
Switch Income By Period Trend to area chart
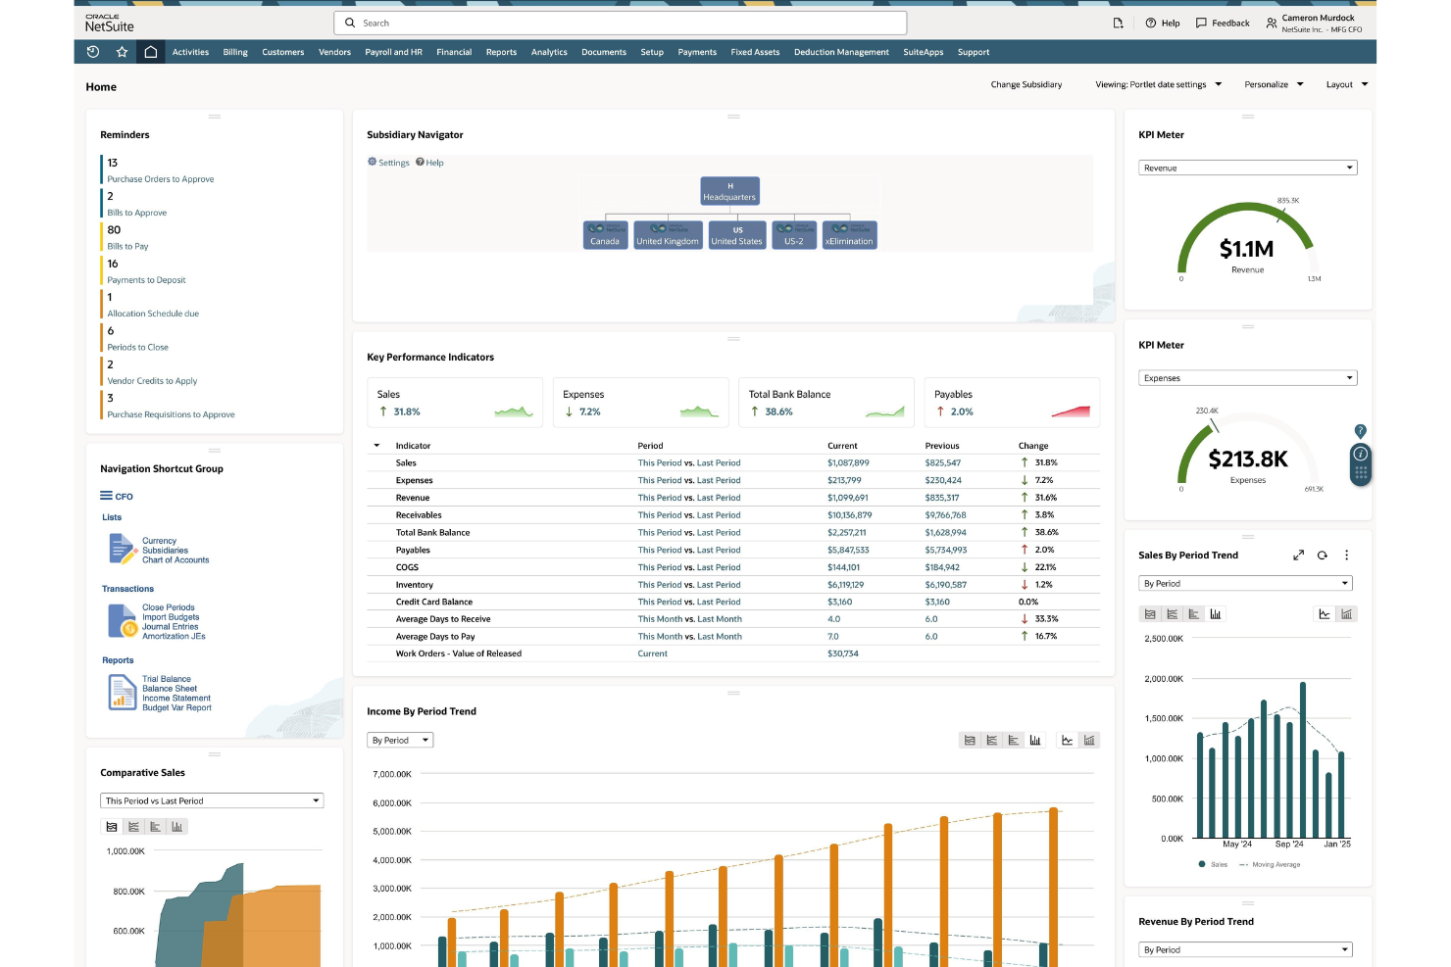point(970,741)
